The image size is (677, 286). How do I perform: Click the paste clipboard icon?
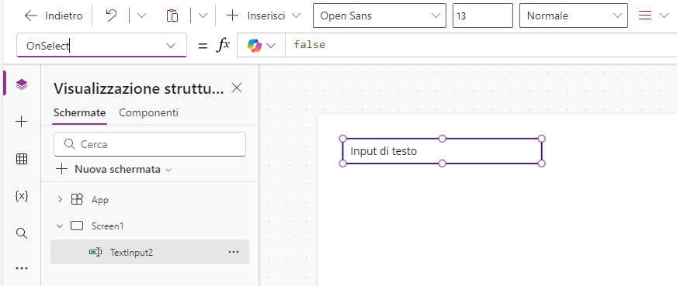pos(172,16)
